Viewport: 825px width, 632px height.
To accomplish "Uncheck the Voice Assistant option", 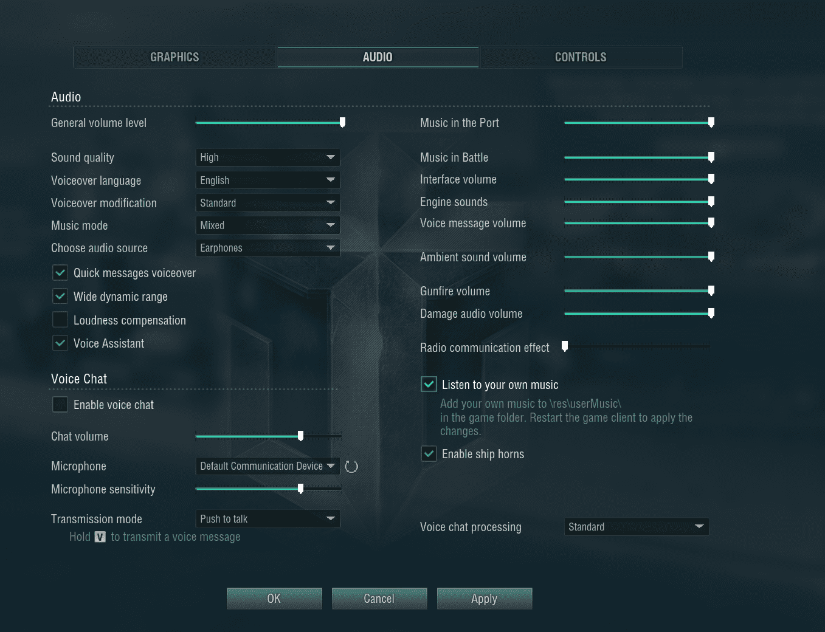I will tap(60, 343).
